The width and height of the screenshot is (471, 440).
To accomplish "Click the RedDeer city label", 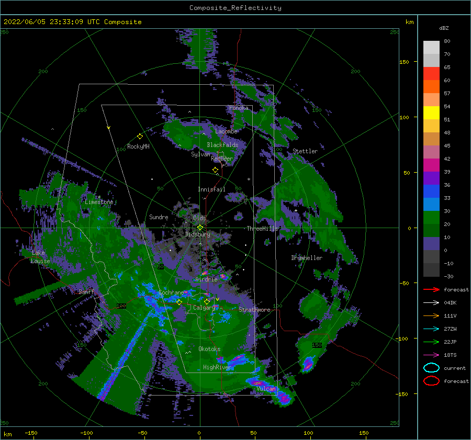I will point(222,159).
